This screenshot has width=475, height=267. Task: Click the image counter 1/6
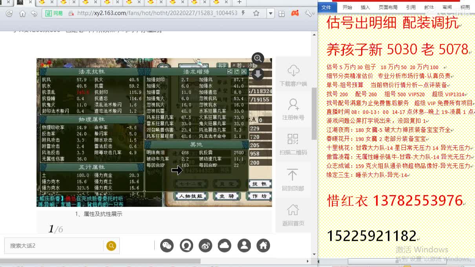[x=55, y=229]
